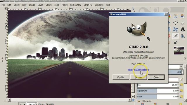Click the Size 20.00 slider
Viewport: 187px width, 105px height.
click(158, 85)
